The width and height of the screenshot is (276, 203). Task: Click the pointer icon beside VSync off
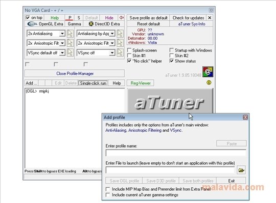pos(120,52)
